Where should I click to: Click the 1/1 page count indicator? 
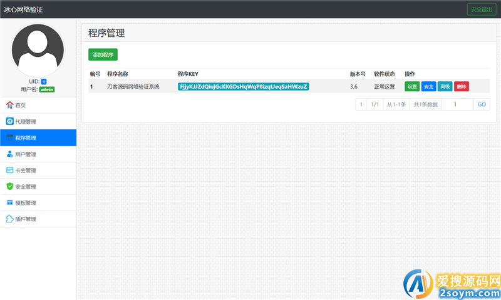(374, 104)
